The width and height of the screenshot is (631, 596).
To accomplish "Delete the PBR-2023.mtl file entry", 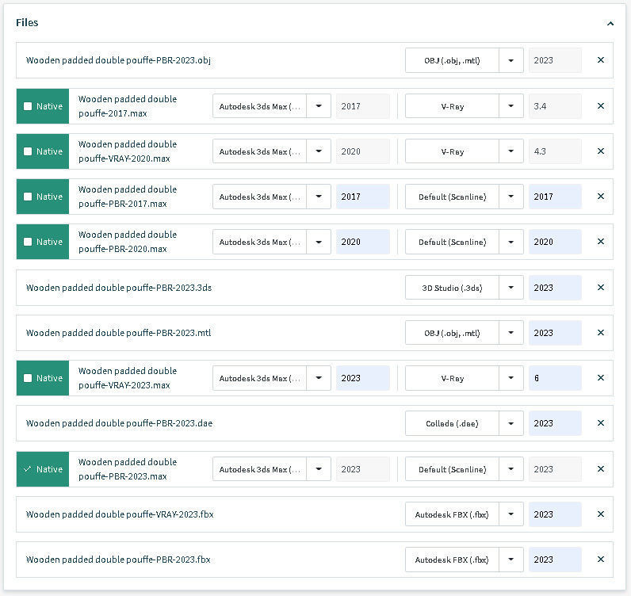I will pyautogui.click(x=600, y=333).
